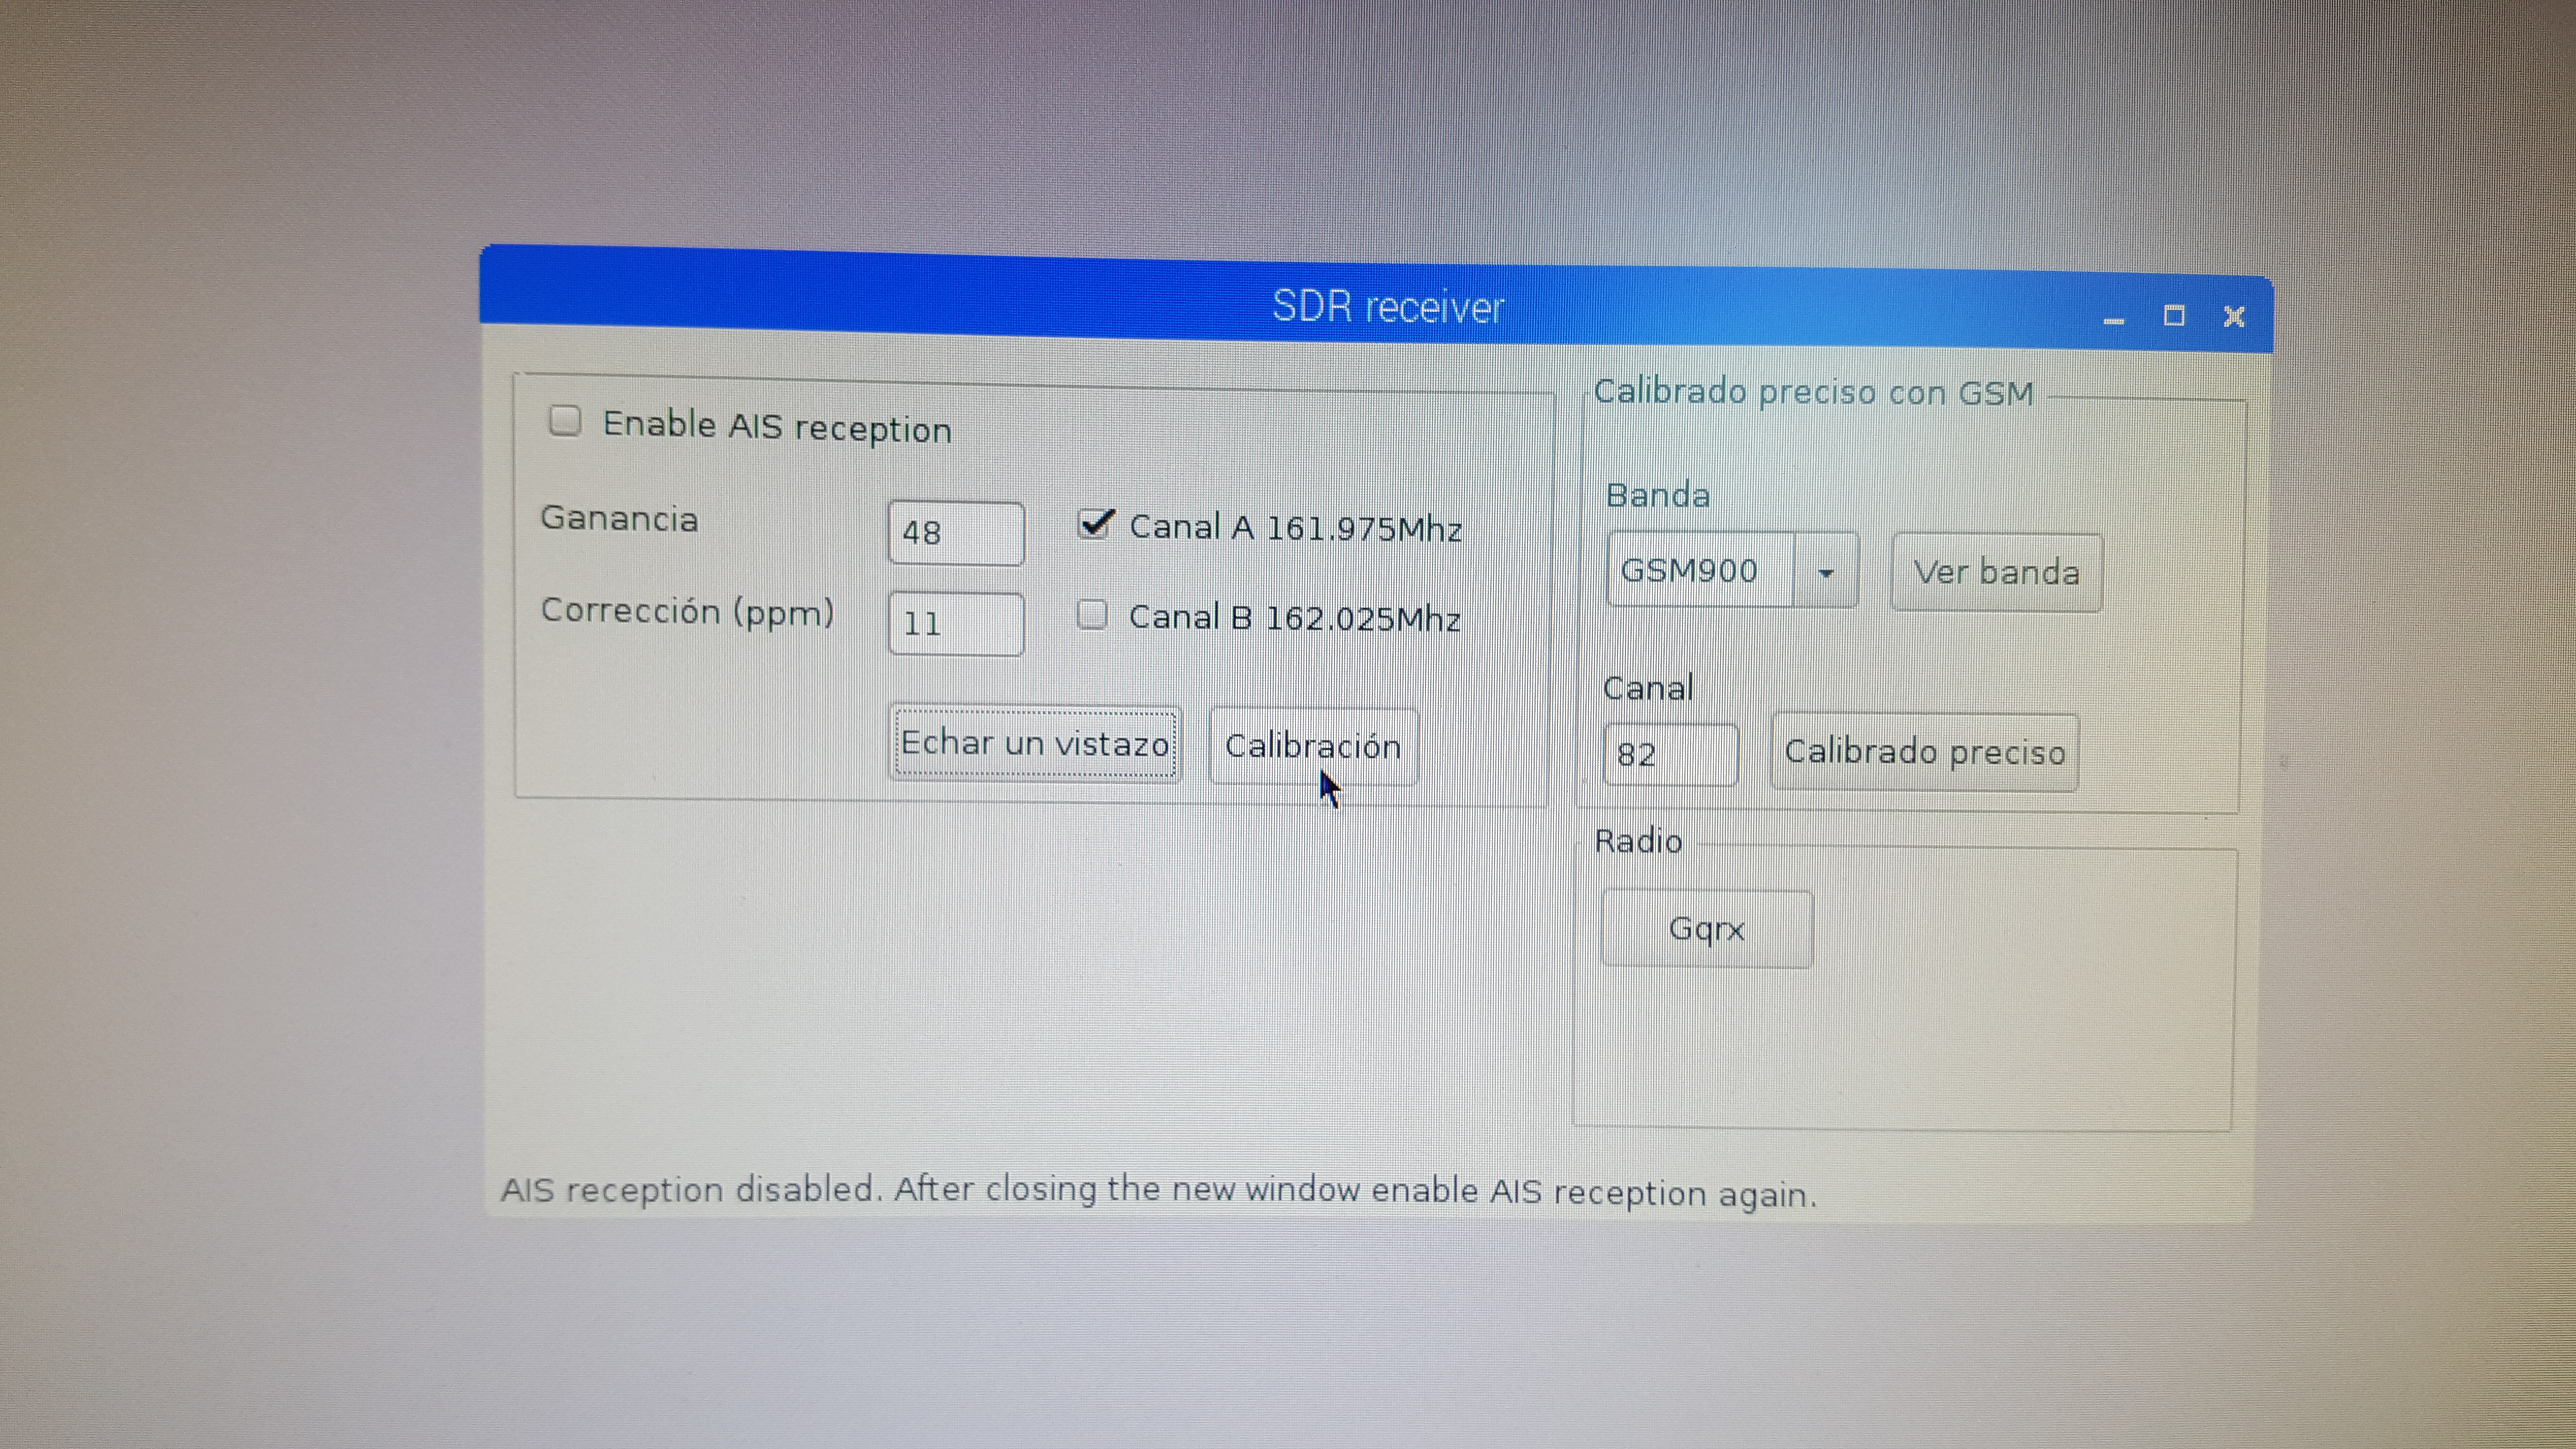Click the Corrección (ppm) label
This screenshot has width=2576, height=1449.
click(687, 611)
